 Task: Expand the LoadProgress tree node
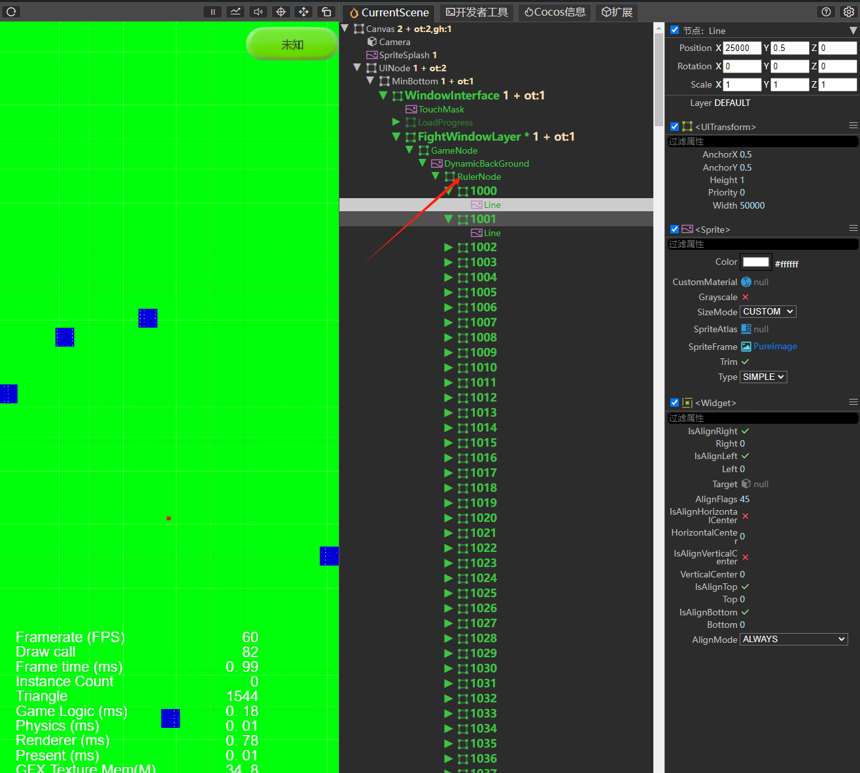click(396, 122)
